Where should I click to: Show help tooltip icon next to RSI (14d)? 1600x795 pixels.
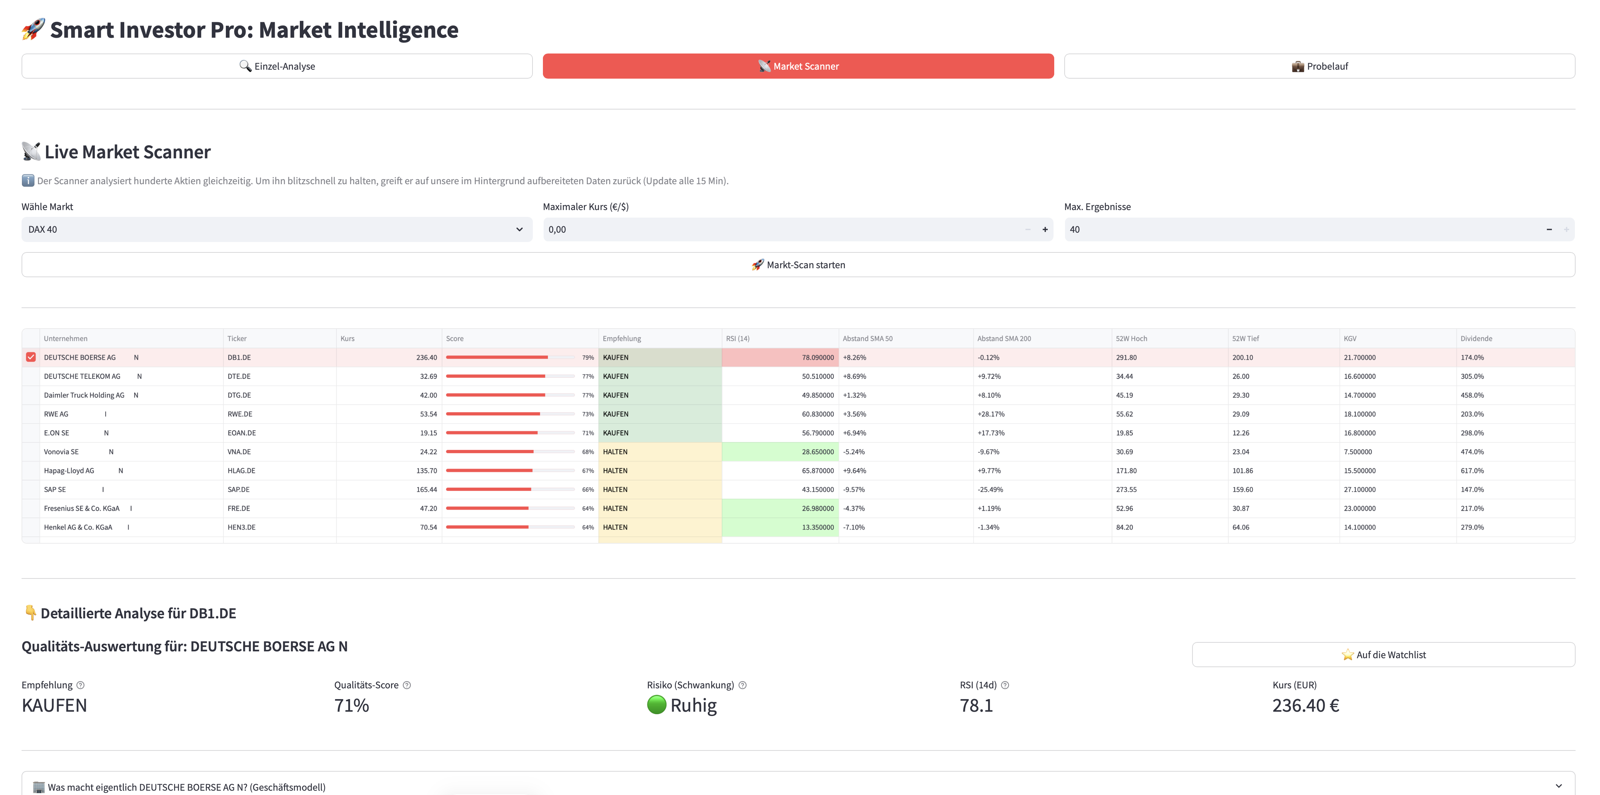click(1005, 685)
